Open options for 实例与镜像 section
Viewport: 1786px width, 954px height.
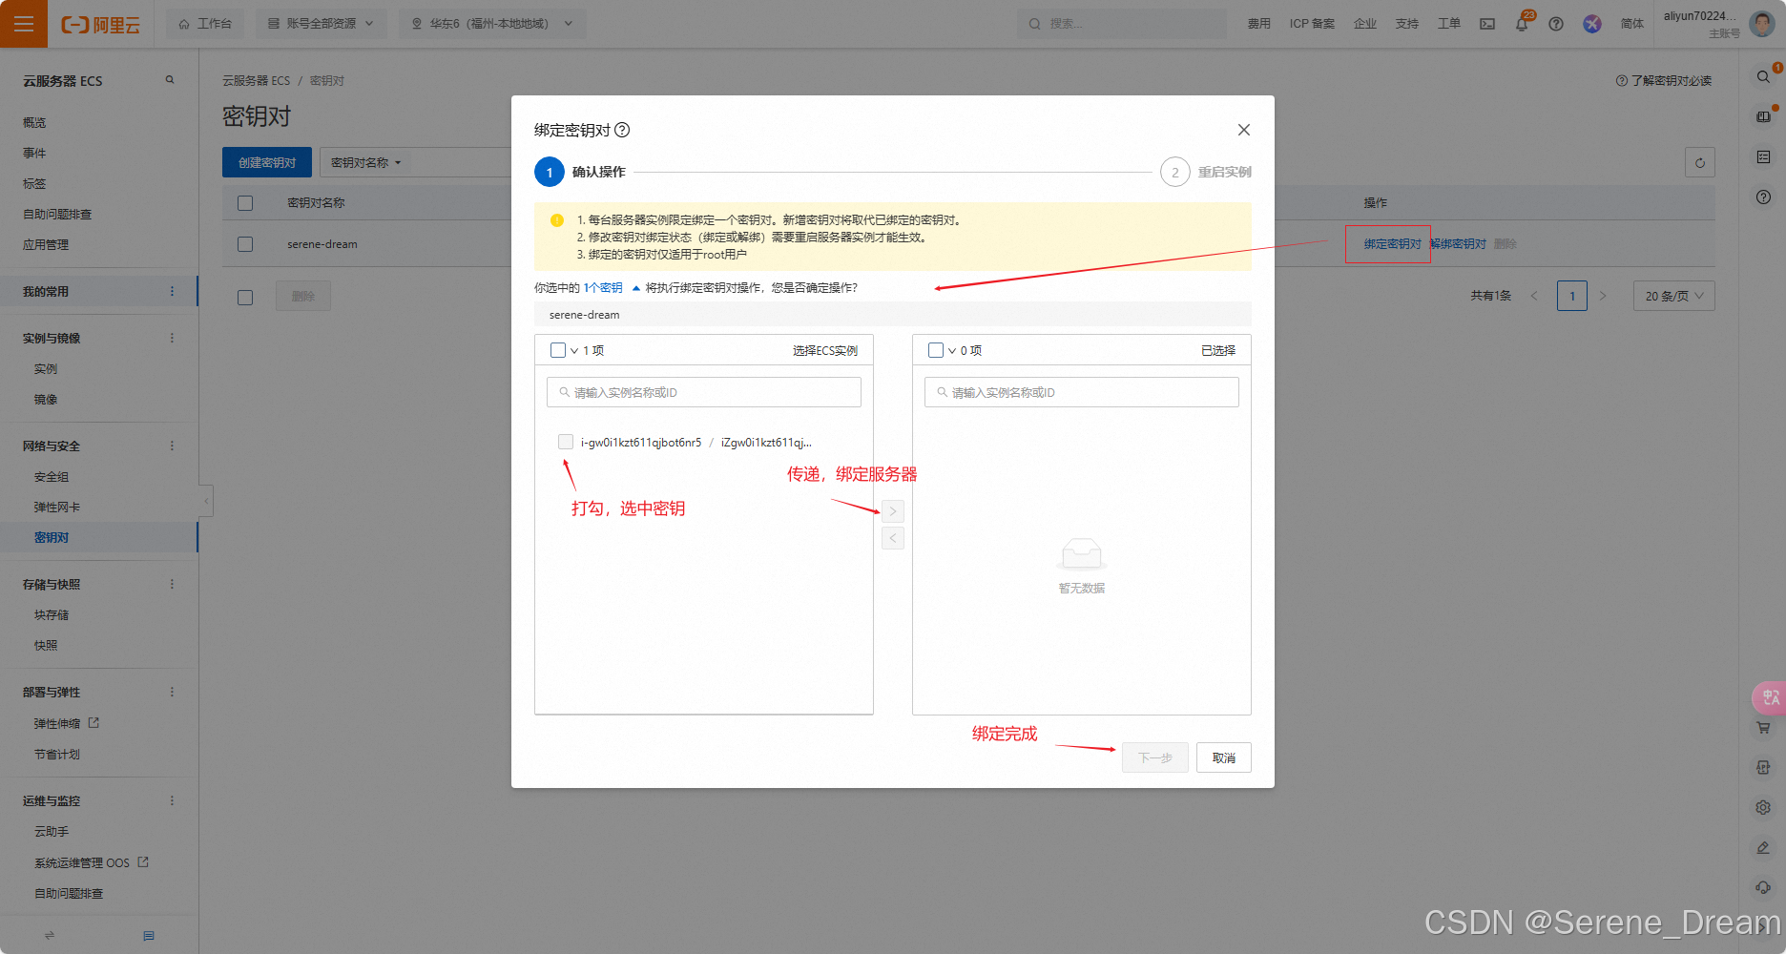pos(172,338)
